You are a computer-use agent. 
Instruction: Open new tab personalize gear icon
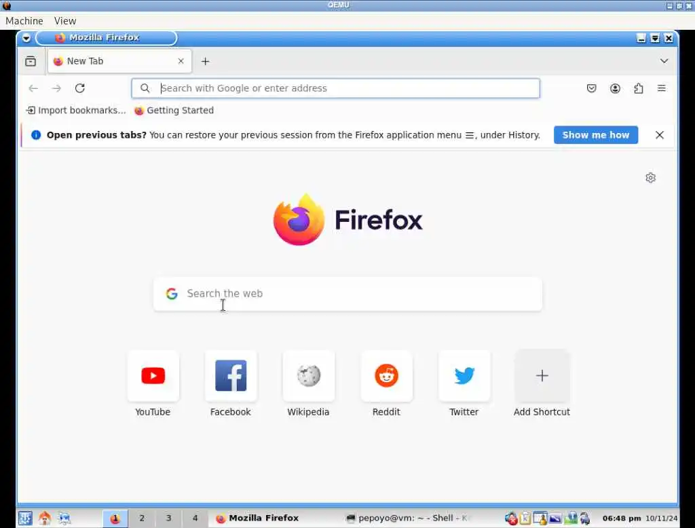(x=650, y=178)
